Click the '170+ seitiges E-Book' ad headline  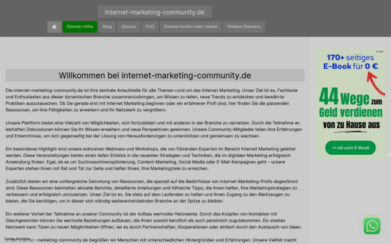pos(351,62)
